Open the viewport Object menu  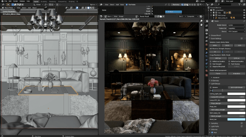coord(34,8)
